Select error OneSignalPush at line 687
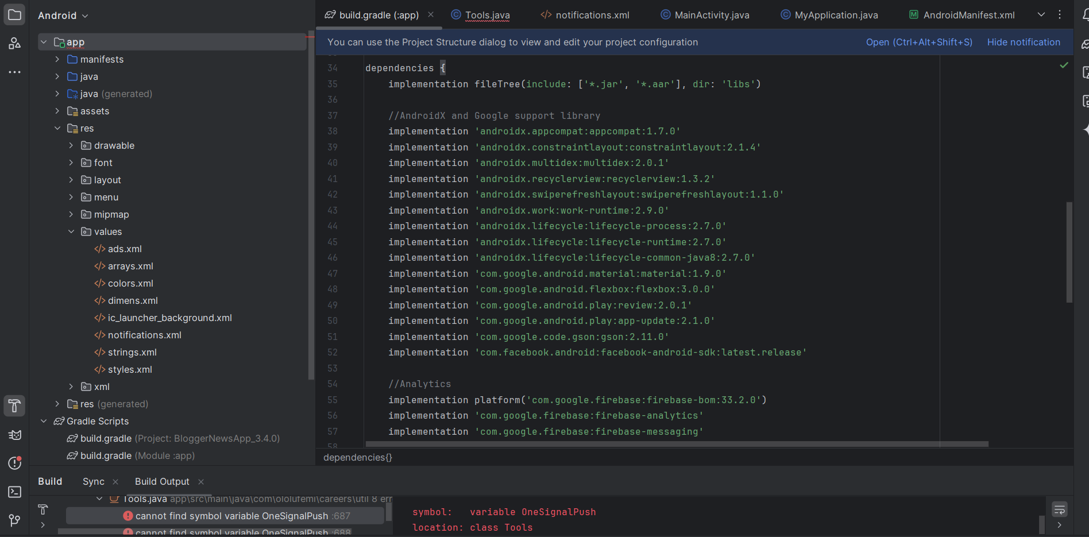Viewport: 1089px width, 537px height. [225, 516]
